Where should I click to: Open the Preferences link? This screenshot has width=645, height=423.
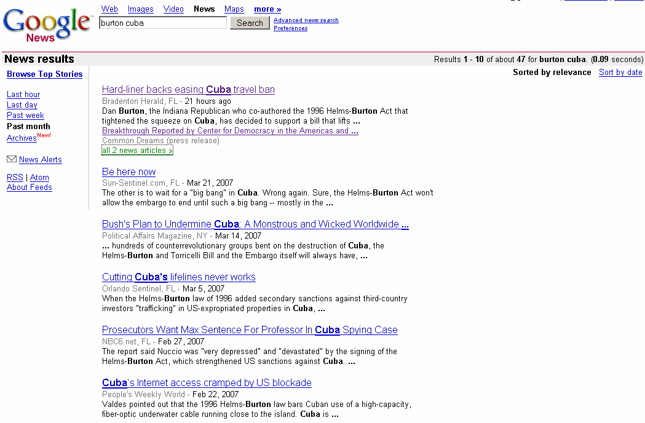pyautogui.click(x=290, y=28)
